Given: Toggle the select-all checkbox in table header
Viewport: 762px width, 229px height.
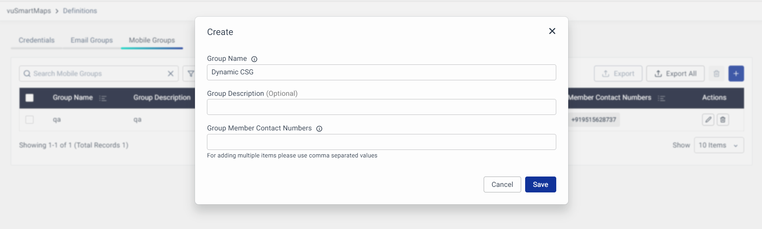Looking at the screenshot, I should pyautogui.click(x=30, y=98).
